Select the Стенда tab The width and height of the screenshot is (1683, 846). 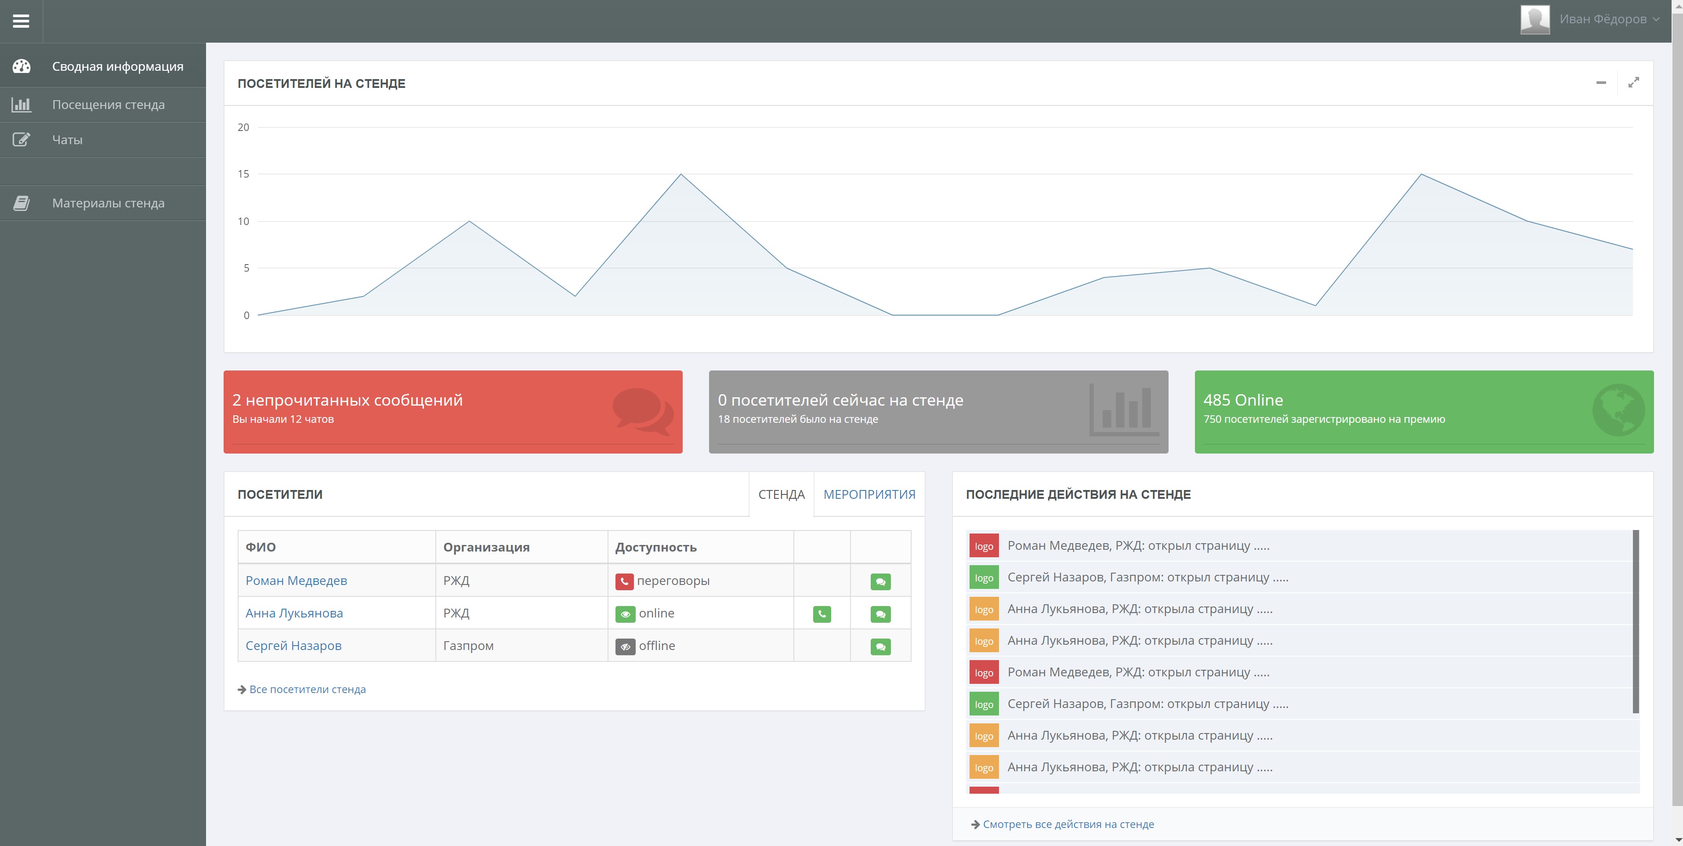click(x=782, y=494)
